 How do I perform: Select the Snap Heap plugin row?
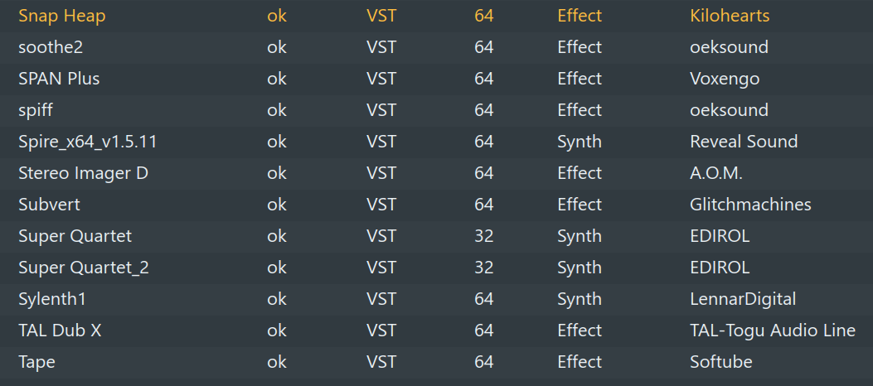click(x=62, y=16)
